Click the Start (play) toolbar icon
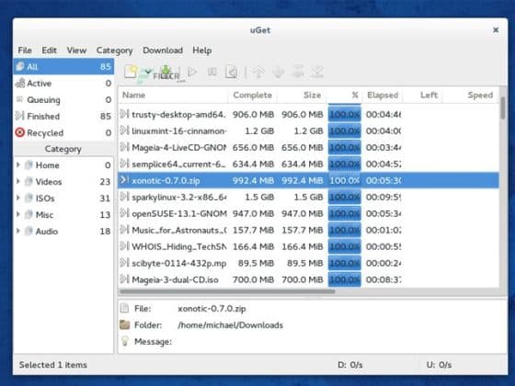 coord(192,72)
